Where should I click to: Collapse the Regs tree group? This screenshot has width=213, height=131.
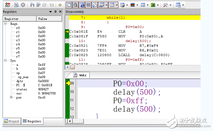tap(6, 24)
